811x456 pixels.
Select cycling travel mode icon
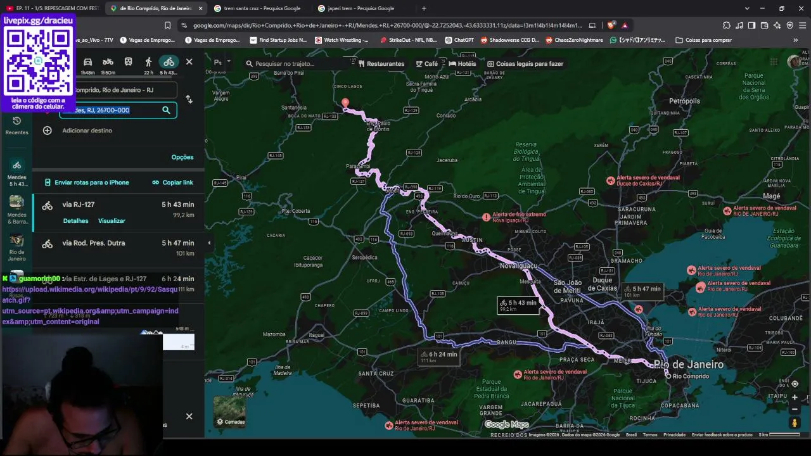click(x=169, y=62)
